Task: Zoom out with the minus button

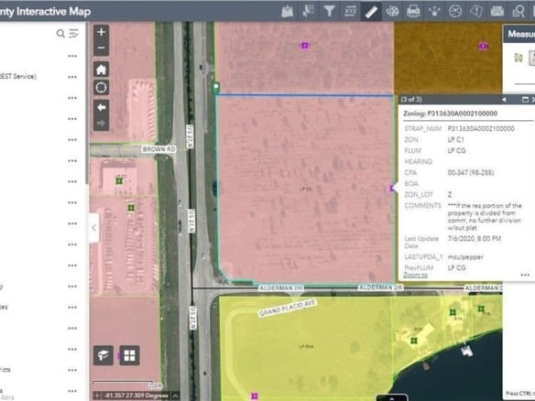Action: [101, 48]
